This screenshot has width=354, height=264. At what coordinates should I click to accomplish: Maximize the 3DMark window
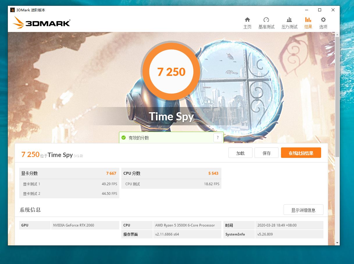[x=320, y=10]
